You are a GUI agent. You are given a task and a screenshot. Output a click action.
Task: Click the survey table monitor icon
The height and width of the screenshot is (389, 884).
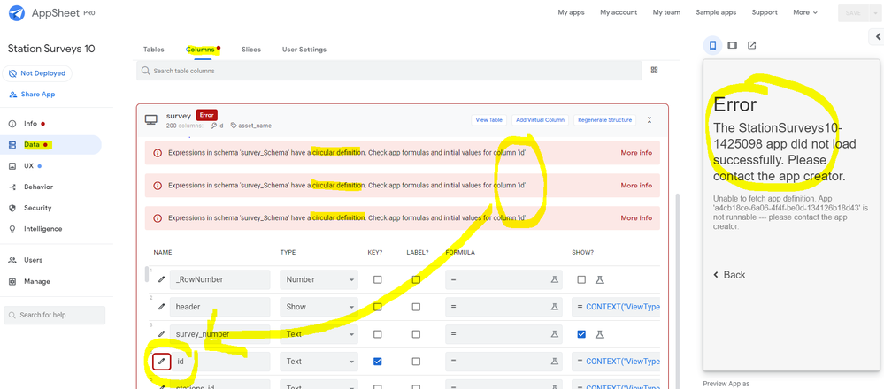pos(151,119)
